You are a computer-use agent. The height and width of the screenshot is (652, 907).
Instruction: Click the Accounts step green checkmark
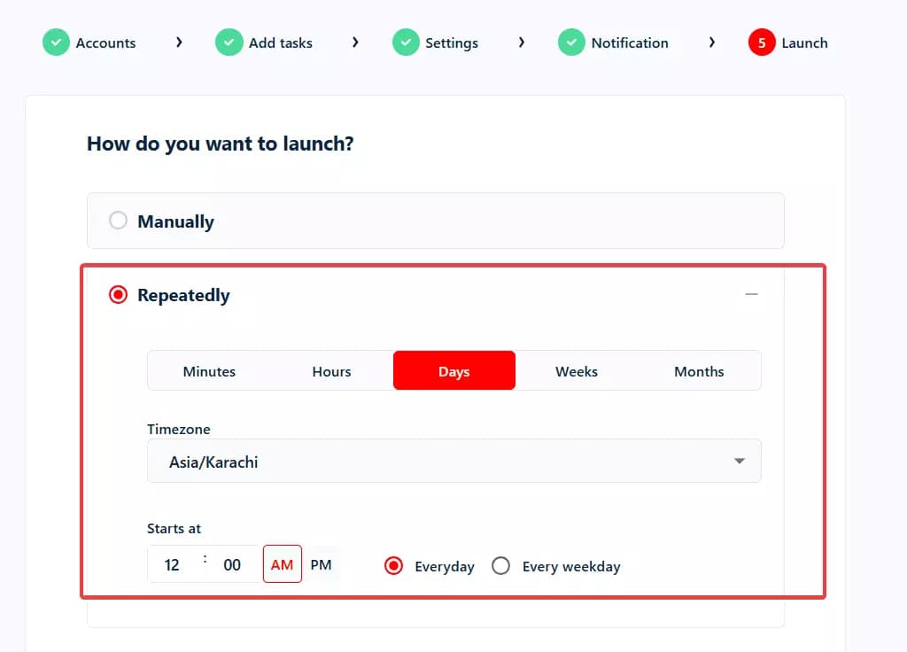(56, 43)
